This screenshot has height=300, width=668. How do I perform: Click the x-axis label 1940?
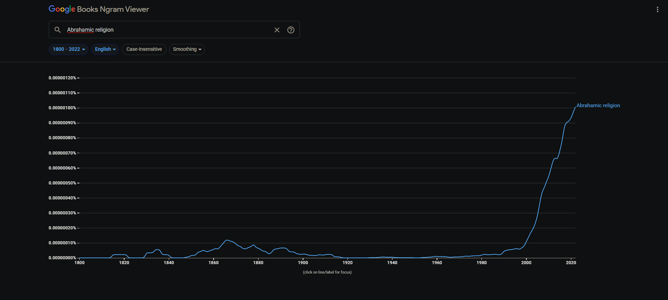tap(392, 263)
